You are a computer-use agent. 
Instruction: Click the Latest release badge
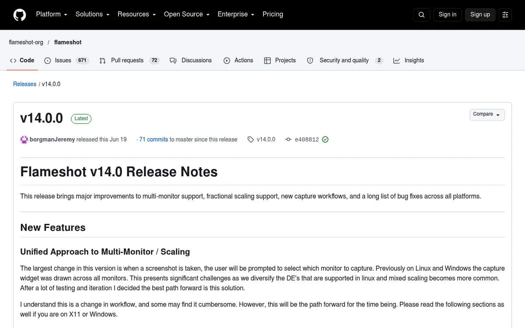click(81, 119)
